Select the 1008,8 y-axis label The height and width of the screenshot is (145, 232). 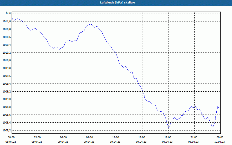tap(7, 107)
